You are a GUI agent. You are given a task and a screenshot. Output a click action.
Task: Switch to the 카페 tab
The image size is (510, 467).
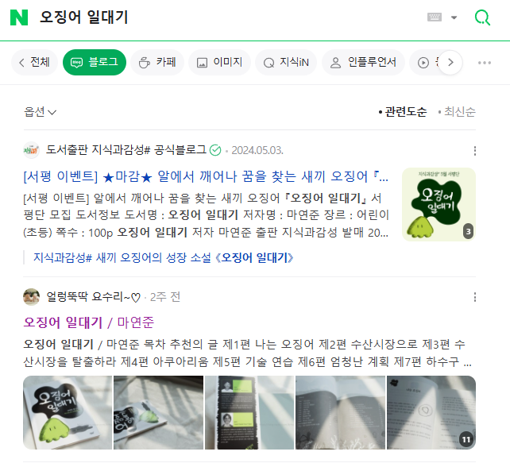click(x=157, y=63)
